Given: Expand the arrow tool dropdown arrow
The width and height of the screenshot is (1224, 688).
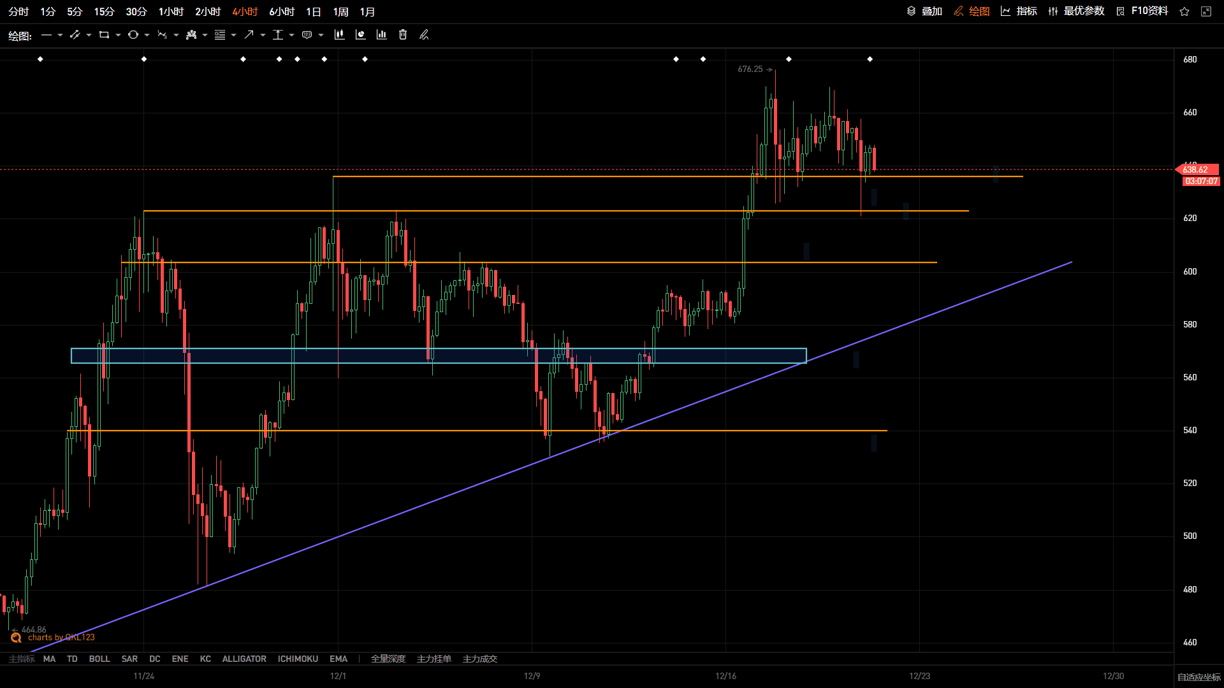Looking at the screenshot, I should 263,35.
